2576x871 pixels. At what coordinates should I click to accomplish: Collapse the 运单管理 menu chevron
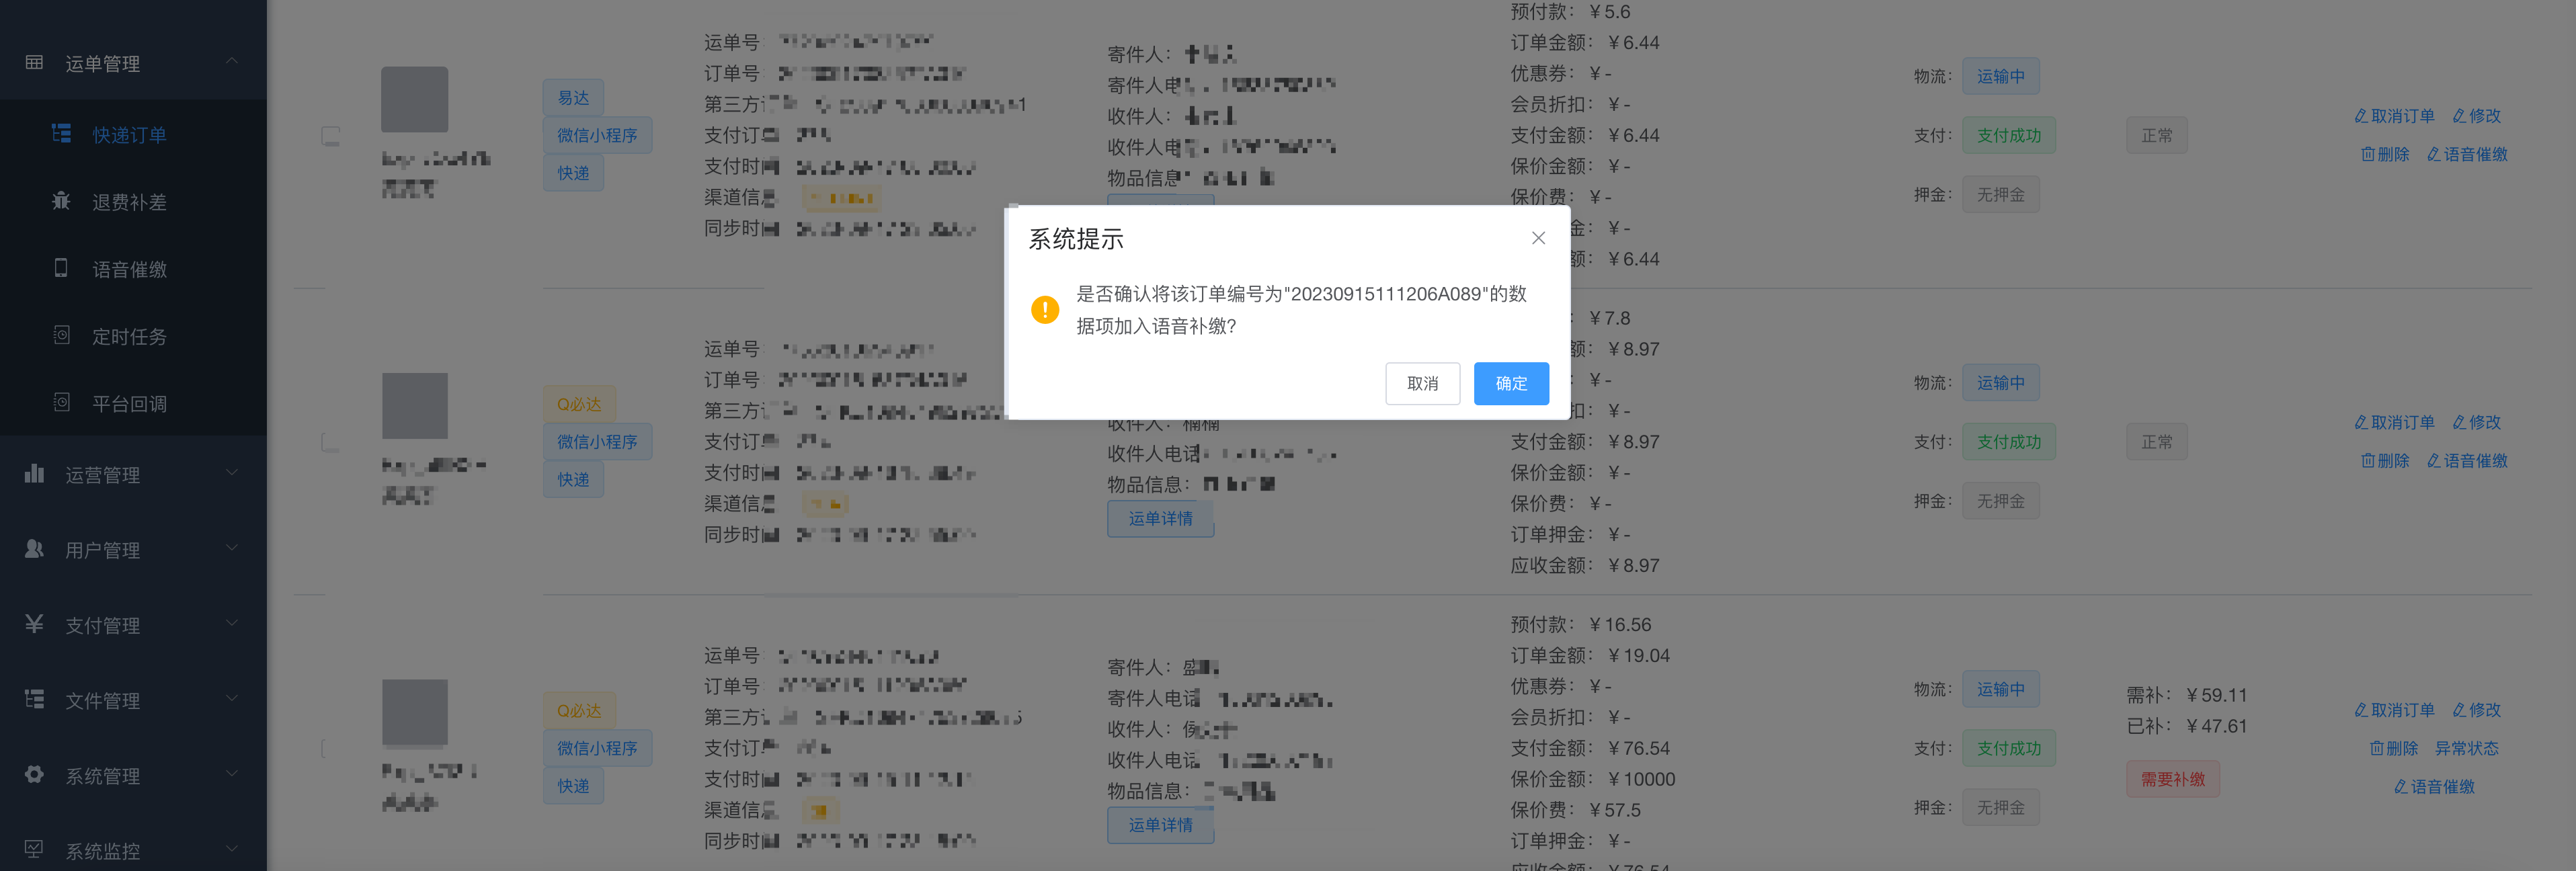(232, 61)
